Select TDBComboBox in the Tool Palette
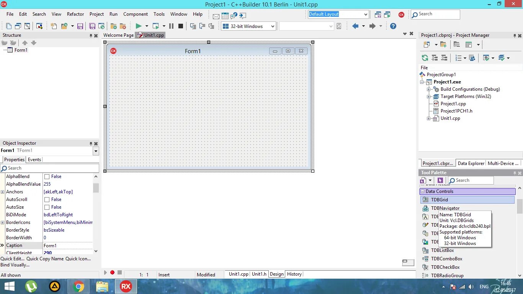Image resolution: width=523 pixels, height=294 pixels. (446, 259)
